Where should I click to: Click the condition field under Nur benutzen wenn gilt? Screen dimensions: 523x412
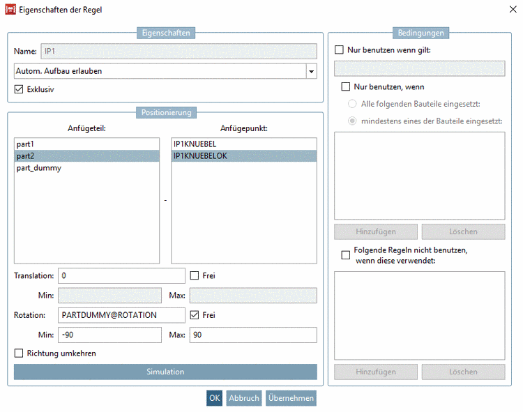[420, 68]
